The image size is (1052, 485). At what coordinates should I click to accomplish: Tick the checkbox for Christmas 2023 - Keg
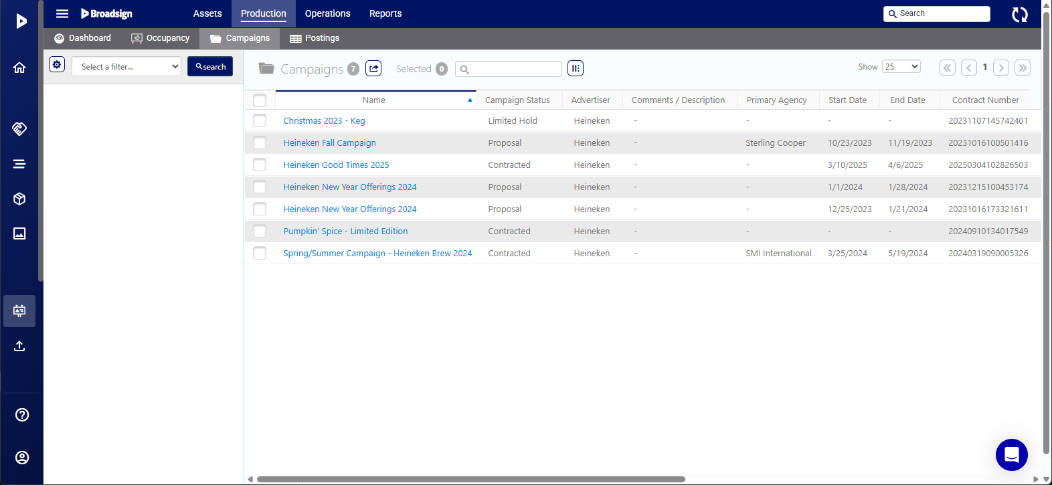click(260, 121)
